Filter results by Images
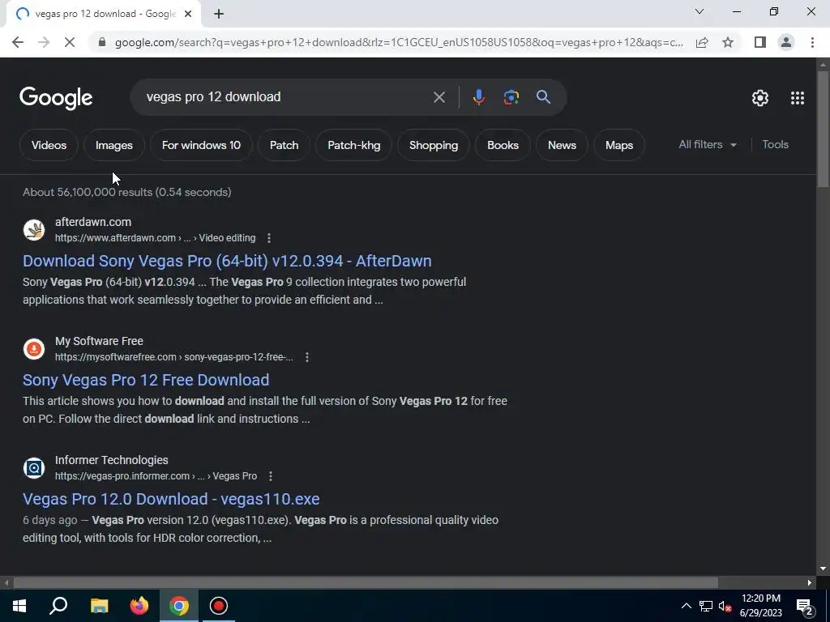830x622 pixels. 113,145
